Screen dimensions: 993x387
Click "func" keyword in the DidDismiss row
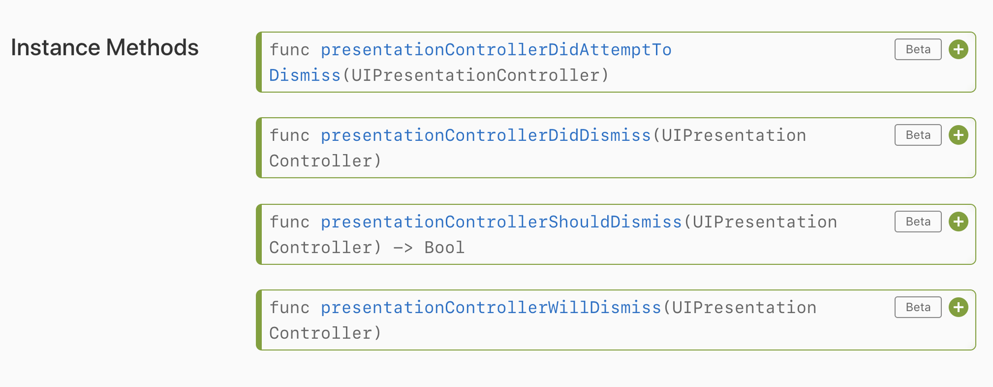point(289,135)
